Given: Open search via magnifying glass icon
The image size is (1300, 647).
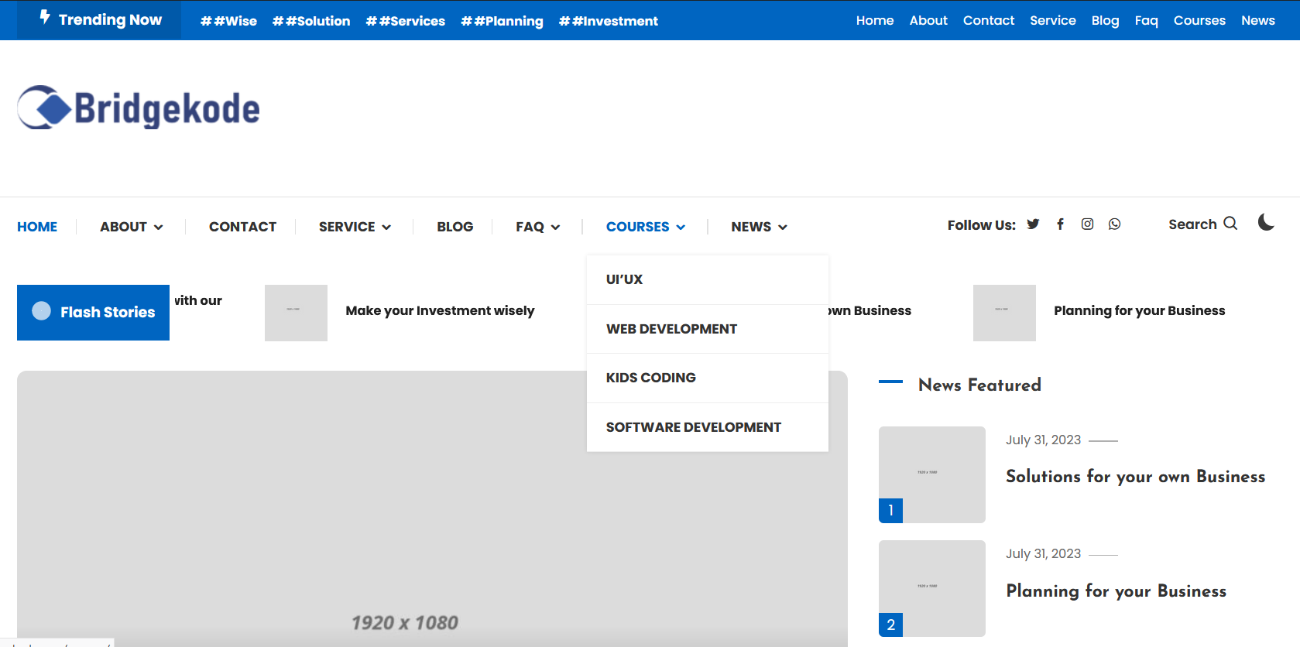Looking at the screenshot, I should pyautogui.click(x=1230, y=224).
